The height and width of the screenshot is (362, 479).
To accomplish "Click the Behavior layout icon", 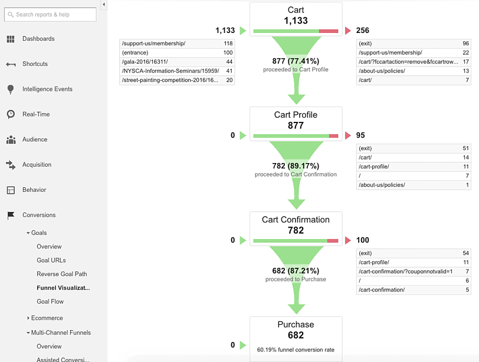I will (x=11, y=190).
